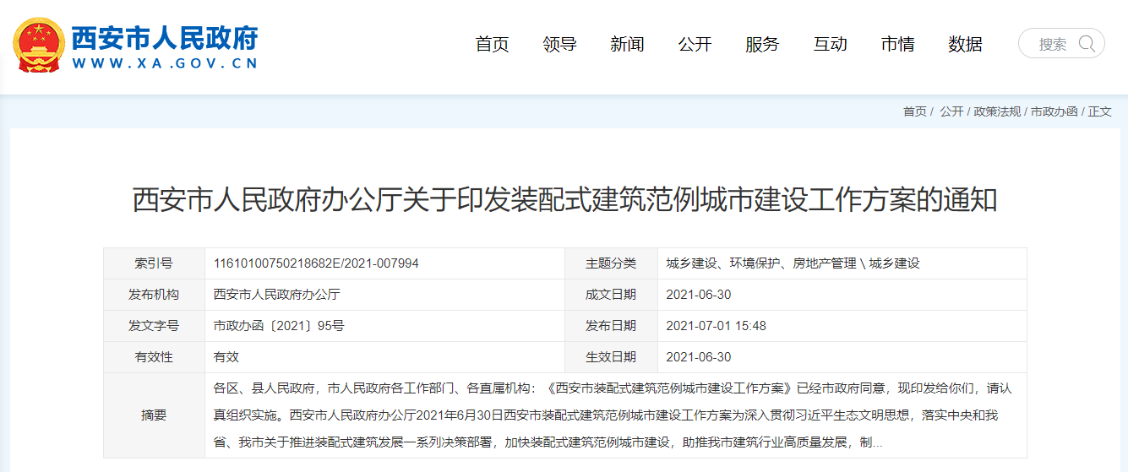Click the 有效 validity value
The height and width of the screenshot is (472, 1128).
(226, 357)
